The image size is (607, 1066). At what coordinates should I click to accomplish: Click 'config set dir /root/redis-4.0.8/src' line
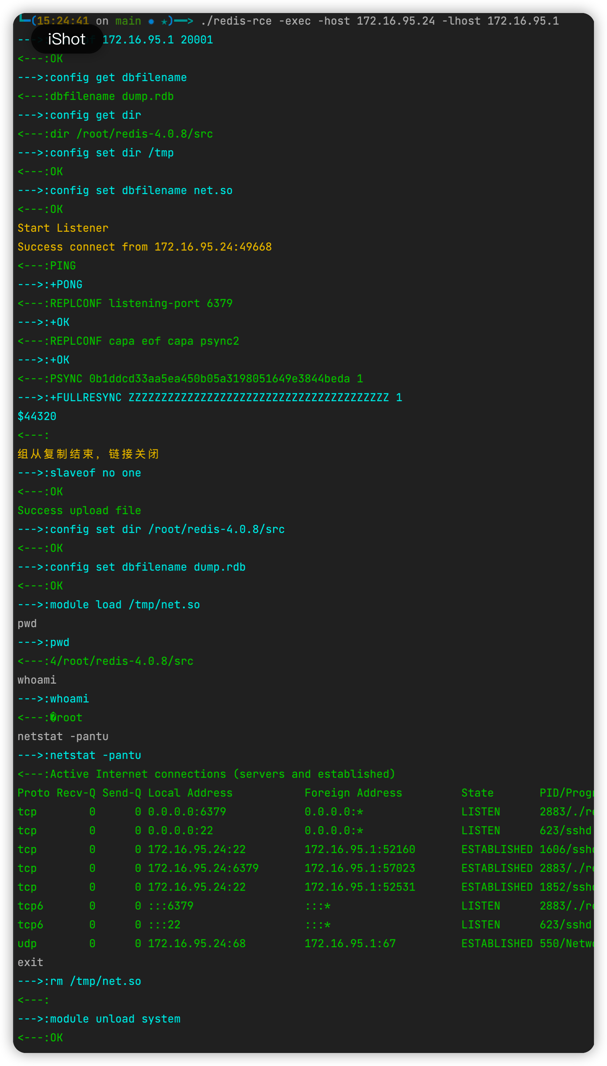(x=151, y=529)
